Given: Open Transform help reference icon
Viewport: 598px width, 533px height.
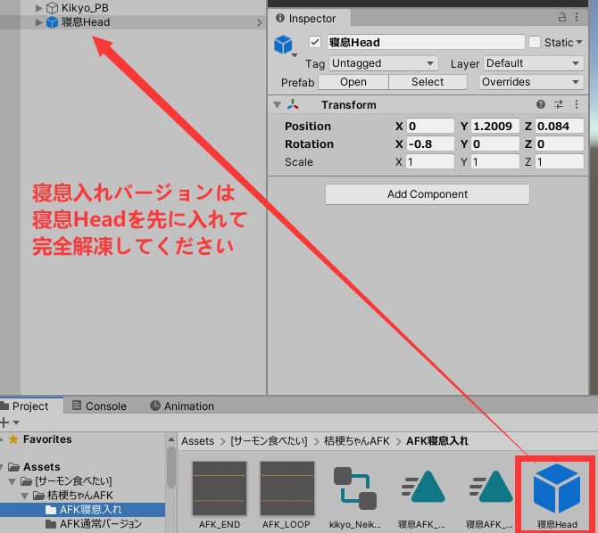Looking at the screenshot, I should coord(541,104).
